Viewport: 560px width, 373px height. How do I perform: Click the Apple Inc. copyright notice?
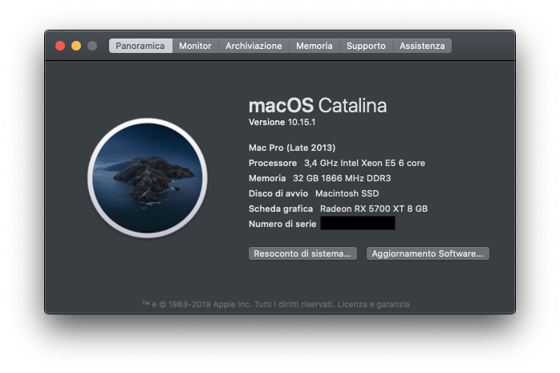pos(238,305)
